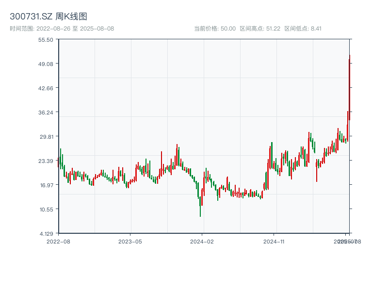Image resolution: width=388 pixels, height=291 pixels.
Task: Click the period high 区间高点: 51.22
Action: coord(260,29)
